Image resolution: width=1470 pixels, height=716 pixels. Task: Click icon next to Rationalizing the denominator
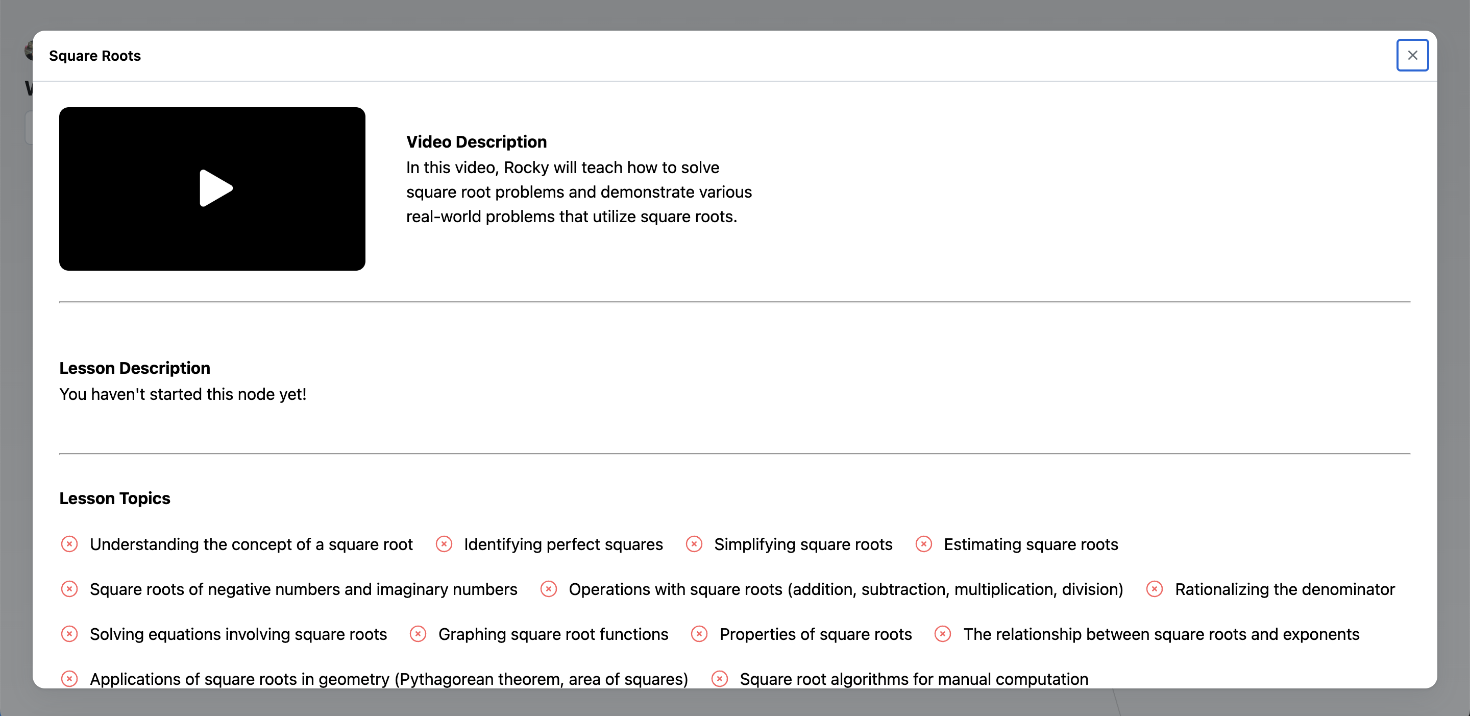pyautogui.click(x=1155, y=589)
